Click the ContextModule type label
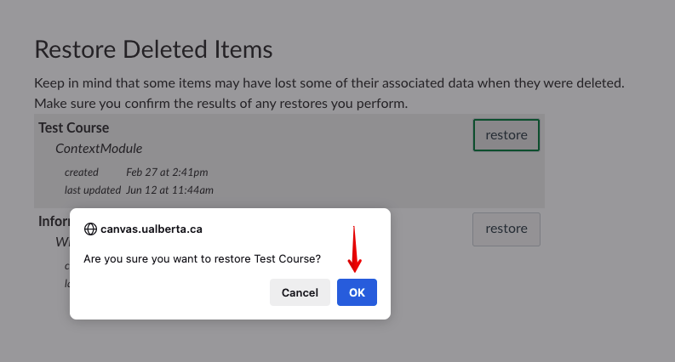 (99, 149)
